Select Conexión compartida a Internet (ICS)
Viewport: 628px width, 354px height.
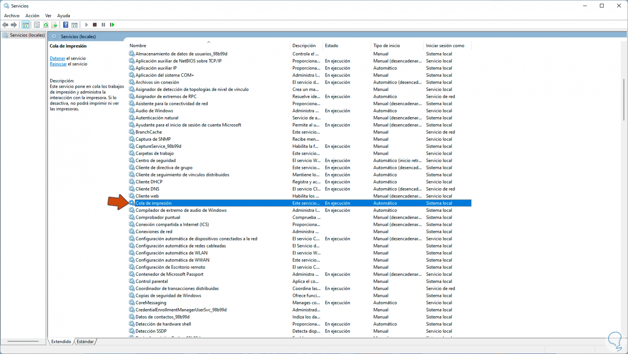coord(172,224)
